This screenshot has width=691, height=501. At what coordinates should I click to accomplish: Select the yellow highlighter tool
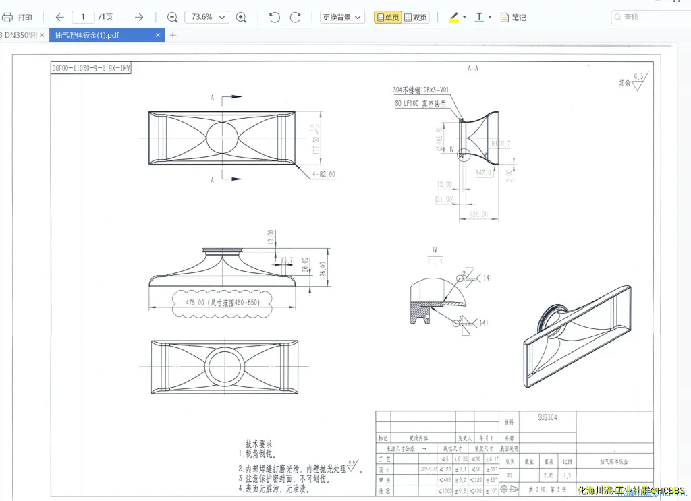tap(454, 17)
